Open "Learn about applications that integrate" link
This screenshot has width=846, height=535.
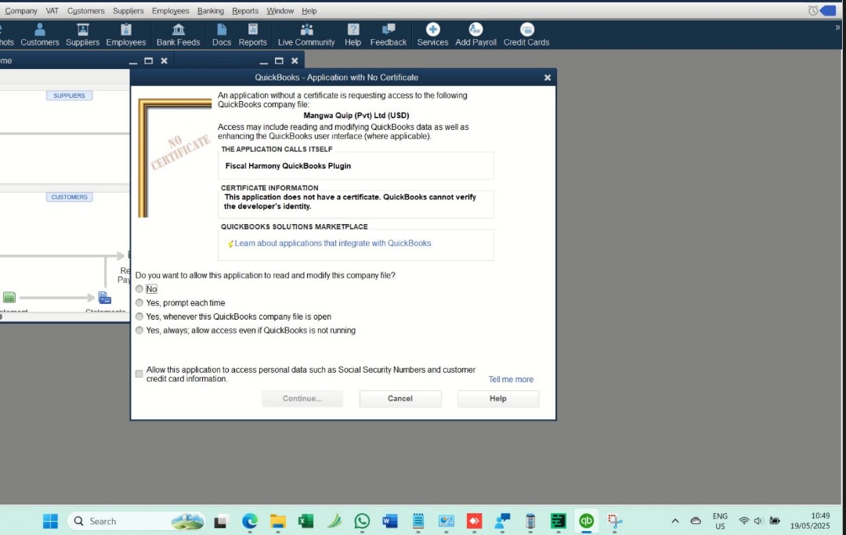pos(332,244)
